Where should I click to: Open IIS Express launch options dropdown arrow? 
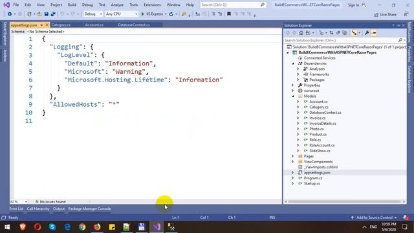click(166, 14)
